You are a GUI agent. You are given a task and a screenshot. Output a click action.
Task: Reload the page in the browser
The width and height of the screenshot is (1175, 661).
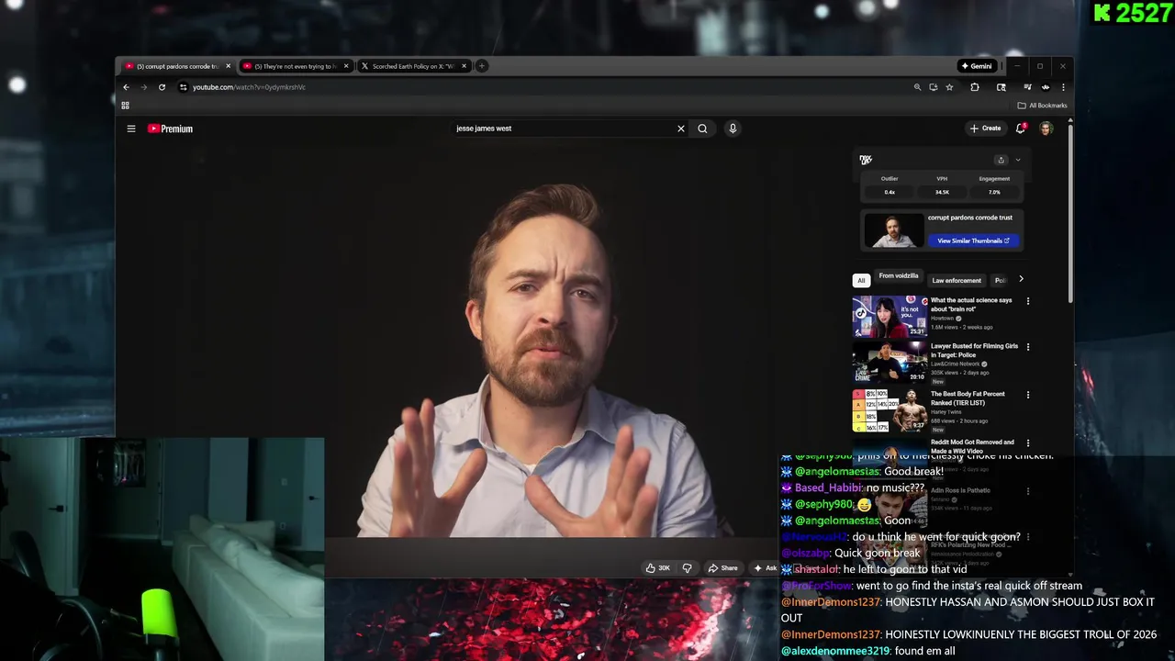click(162, 87)
